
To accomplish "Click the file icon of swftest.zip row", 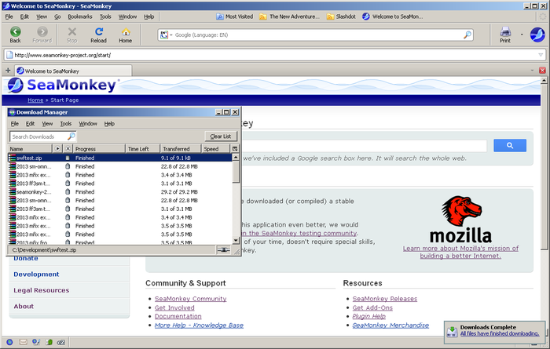I will click(12, 158).
